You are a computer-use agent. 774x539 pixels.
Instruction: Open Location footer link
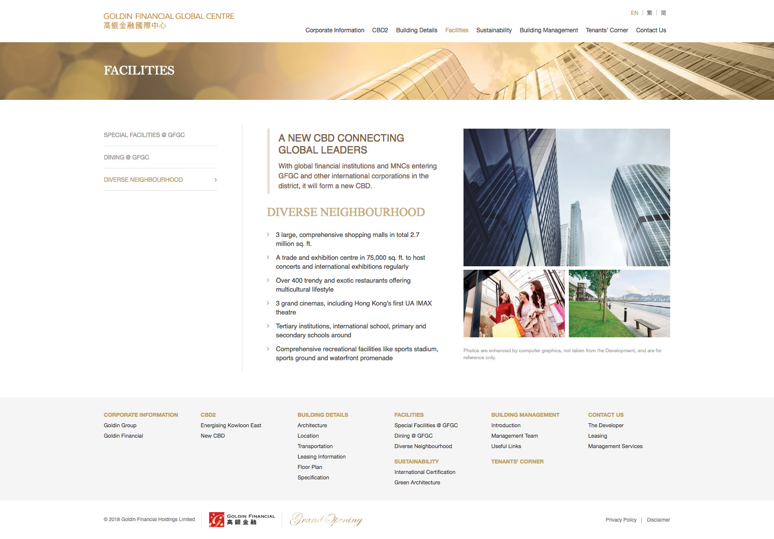coord(308,436)
